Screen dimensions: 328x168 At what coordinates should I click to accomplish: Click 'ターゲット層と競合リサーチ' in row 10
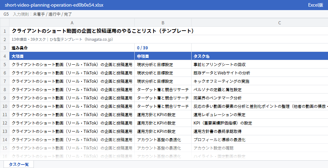(163, 106)
